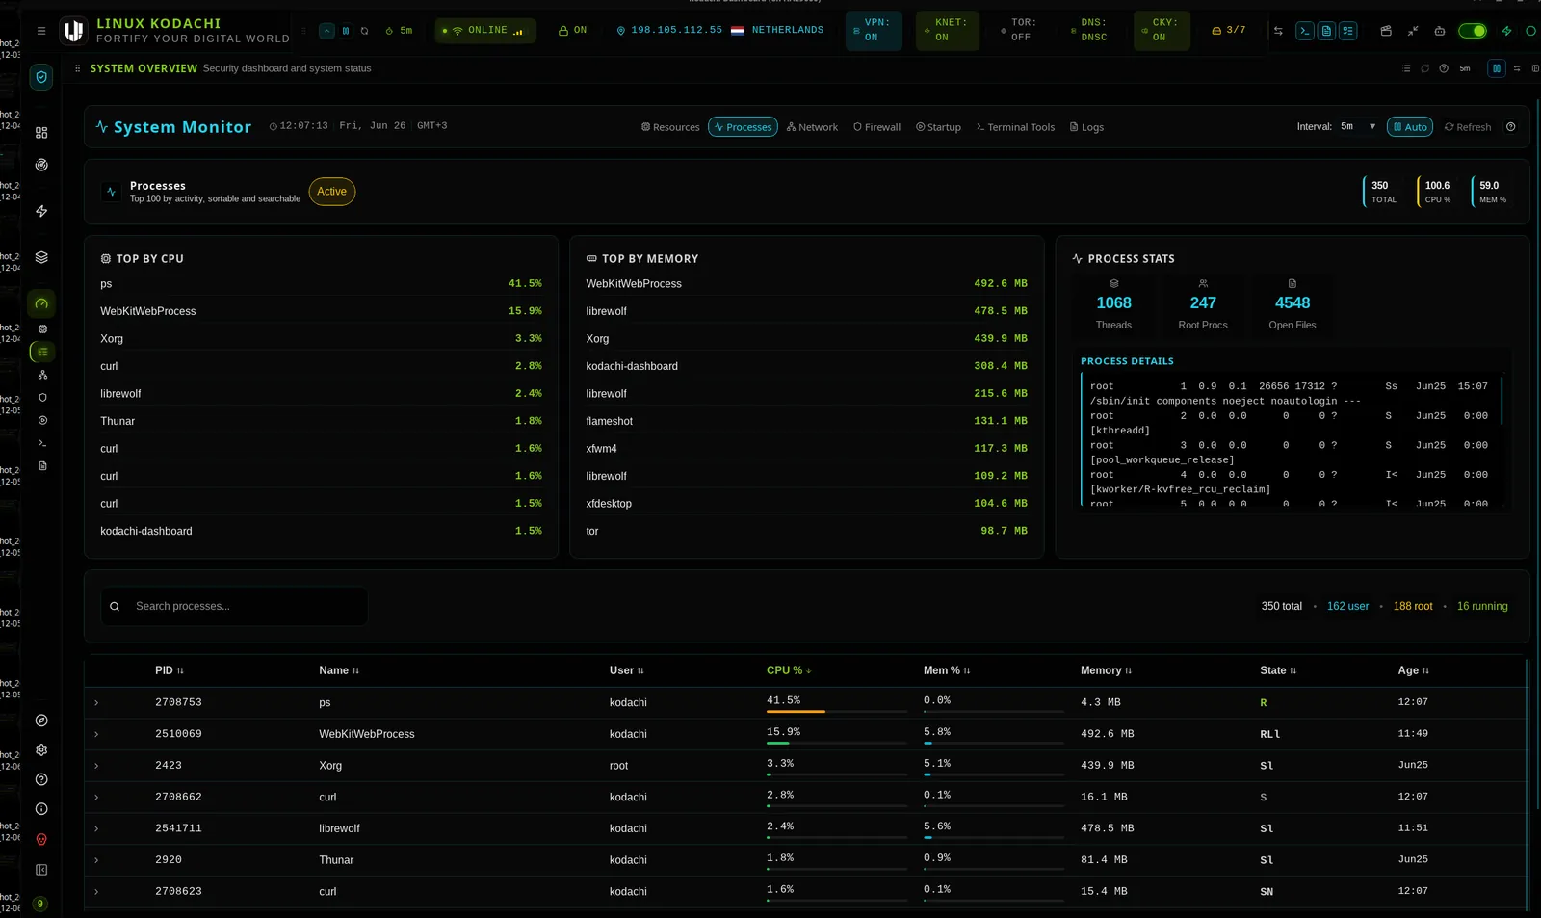Screen dimensions: 1541x918
Task: Toggle the lock ON indicator in header
Action: tap(573, 31)
